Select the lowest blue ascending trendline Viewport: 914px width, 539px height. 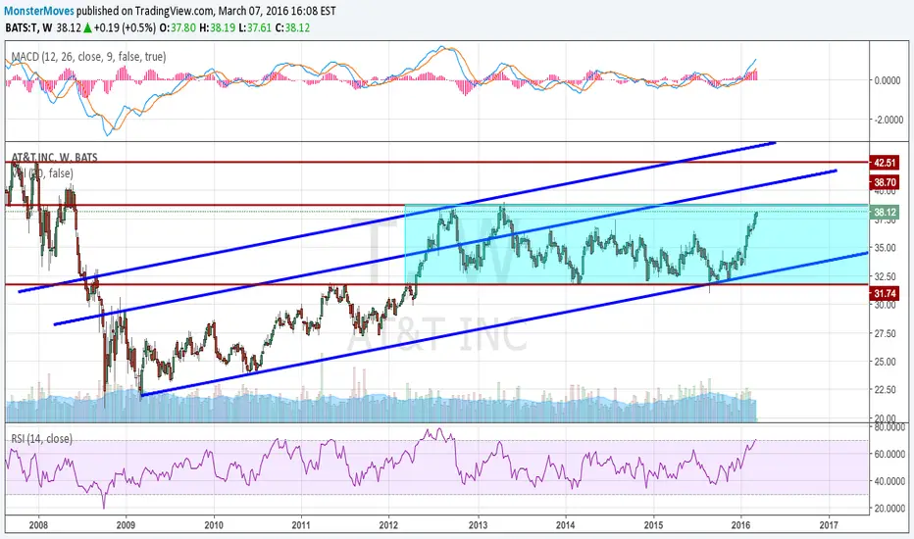[x=504, y=324]
